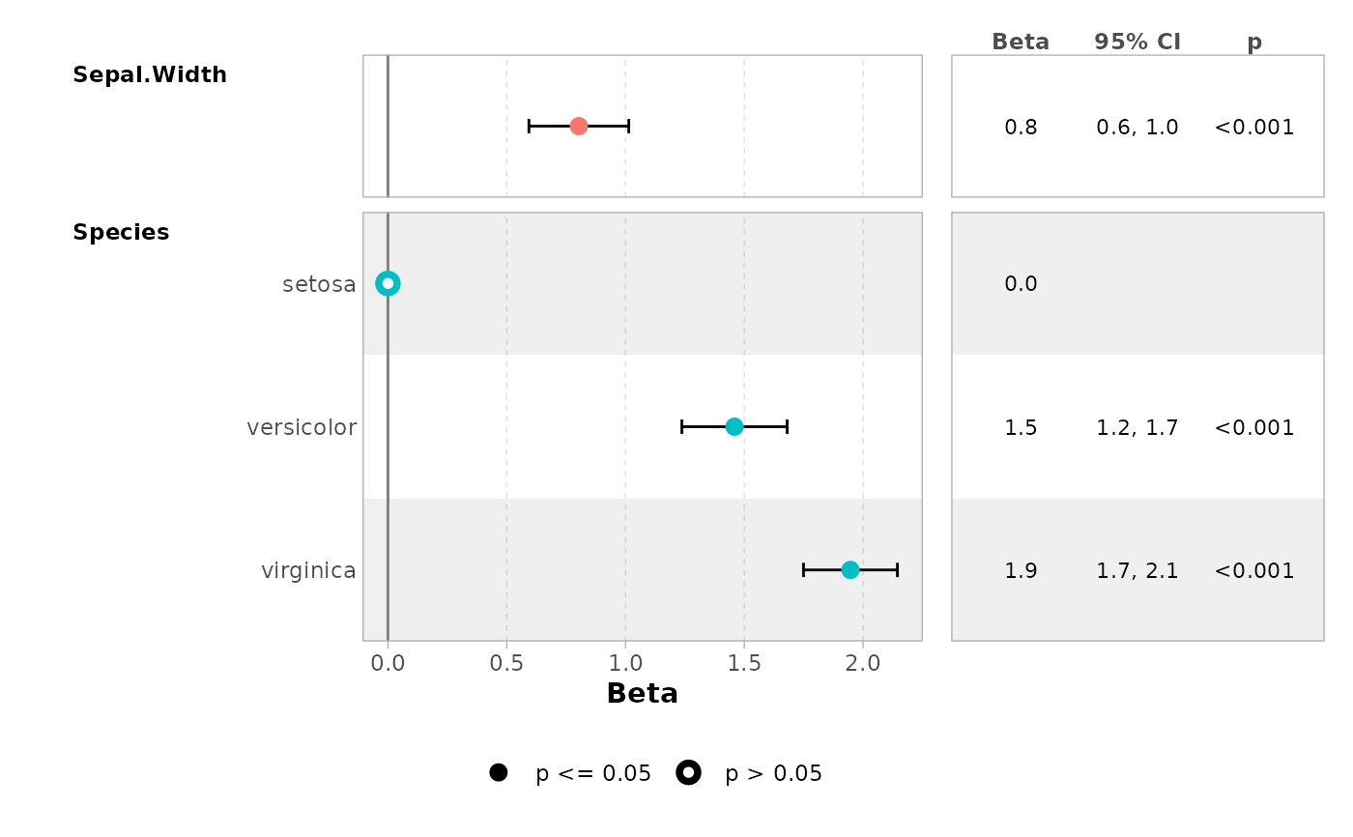Image resolution: width=1353 pixels, height=837 pixels.
Task: Click the Sepal.Width row heading
Action: [150, 74]
